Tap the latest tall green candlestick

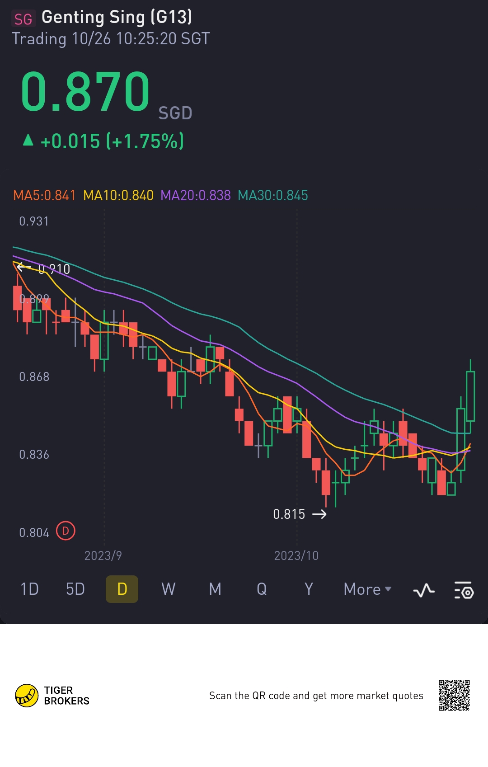[x=470, y=395]
